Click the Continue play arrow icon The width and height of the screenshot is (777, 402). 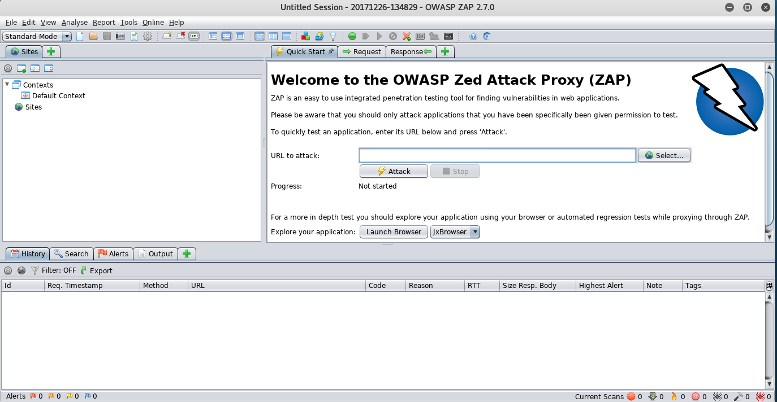click(x=379, y=36)
